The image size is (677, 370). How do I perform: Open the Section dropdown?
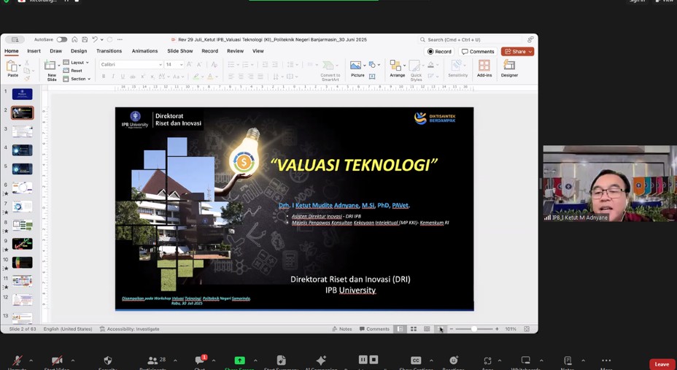[77, 79]
